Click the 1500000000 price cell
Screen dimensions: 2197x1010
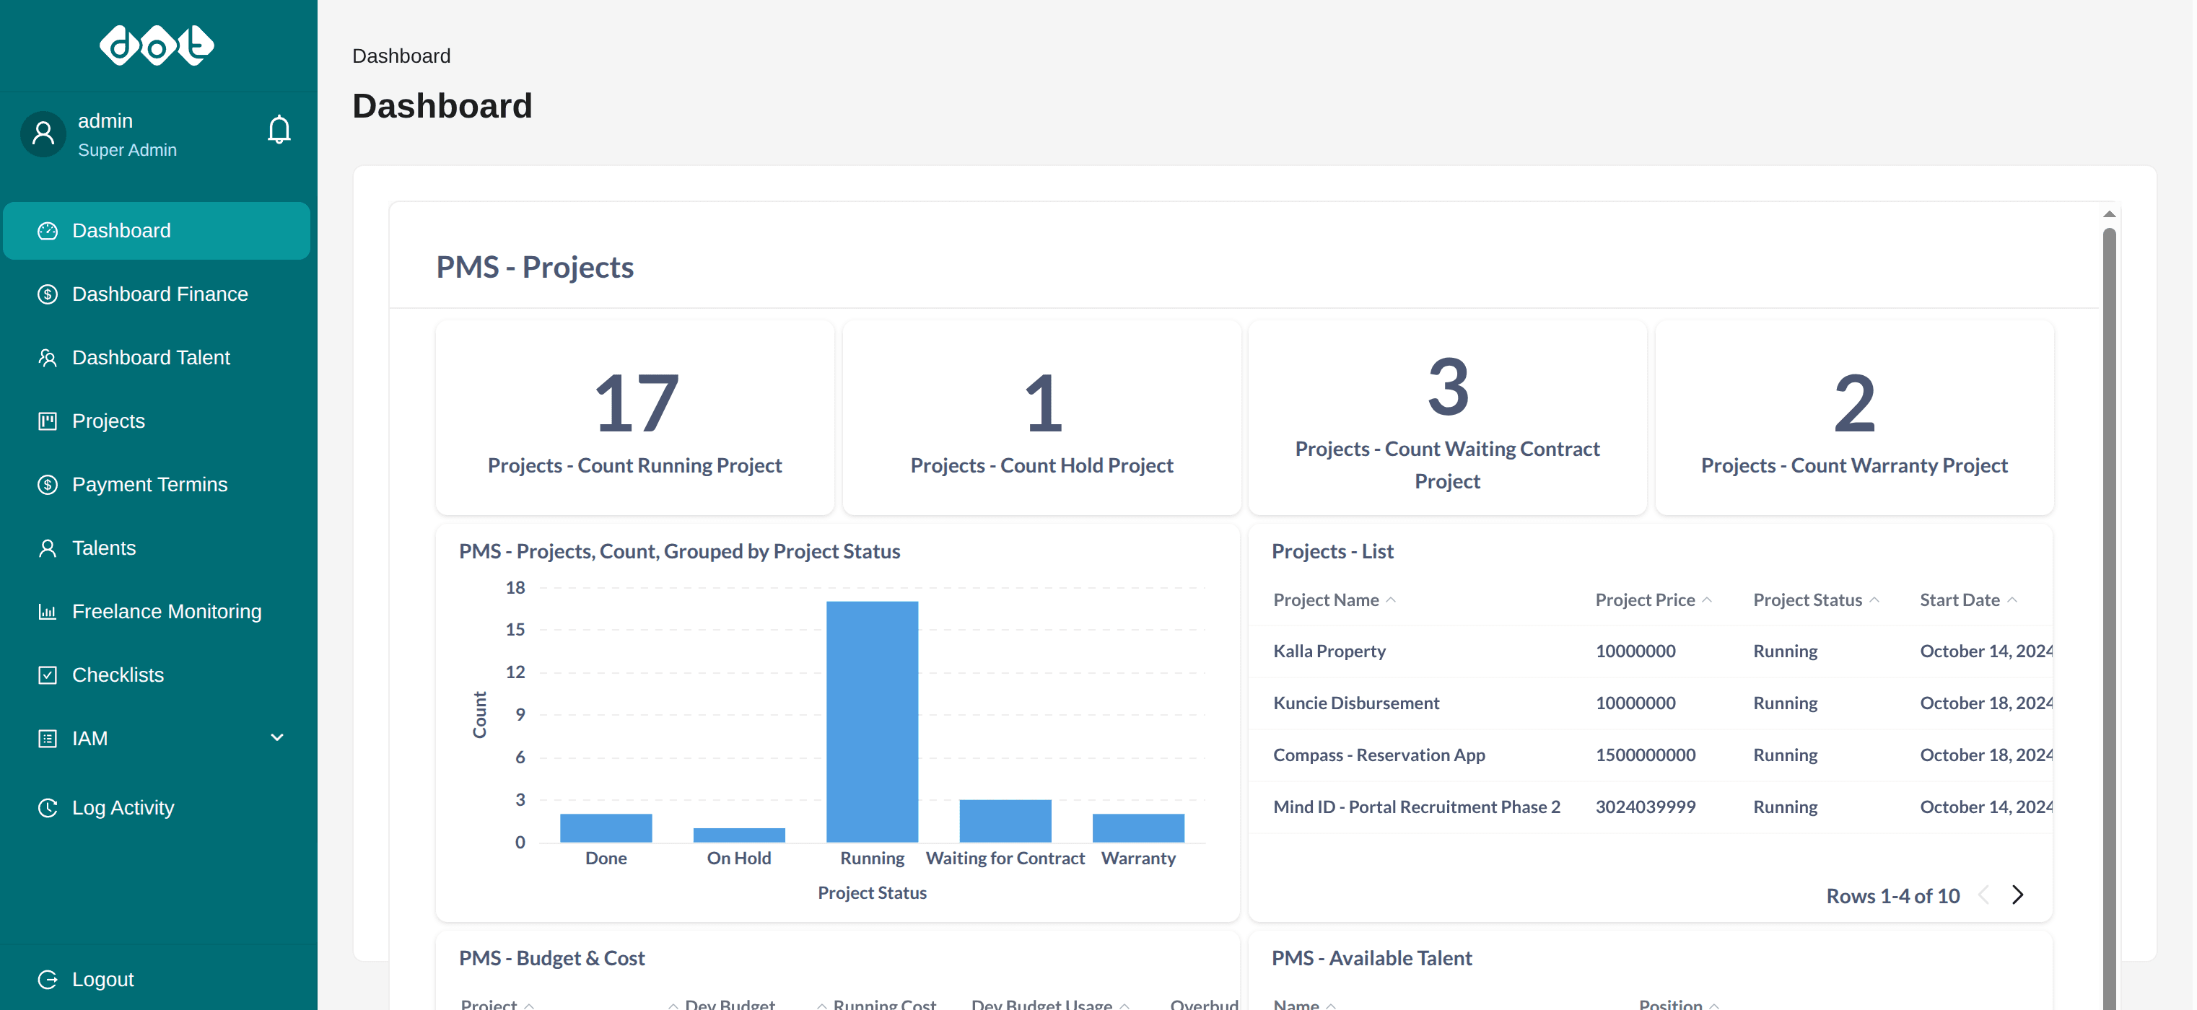pyautogui.click(x=1645, y=755)
